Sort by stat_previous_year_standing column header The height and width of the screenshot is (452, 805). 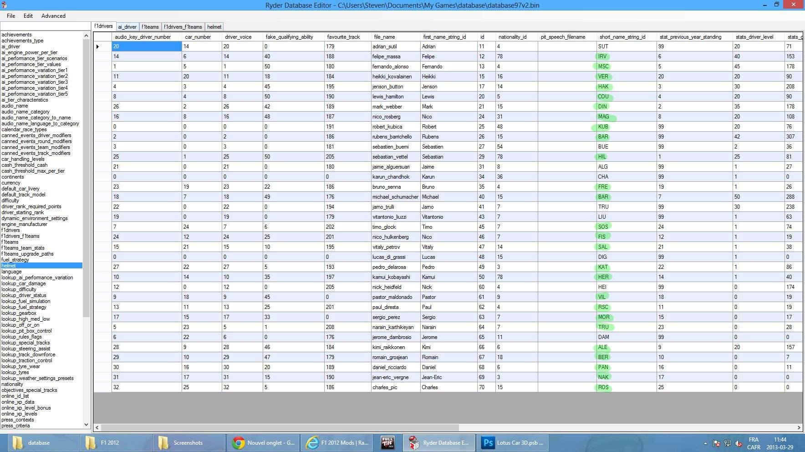point(695,37)
